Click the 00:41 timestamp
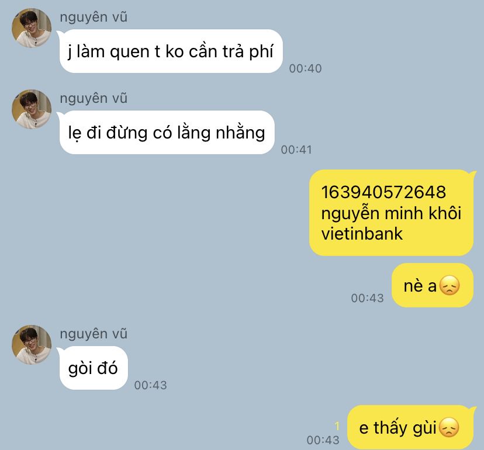 pyautogui.click(x=296, y=150)
